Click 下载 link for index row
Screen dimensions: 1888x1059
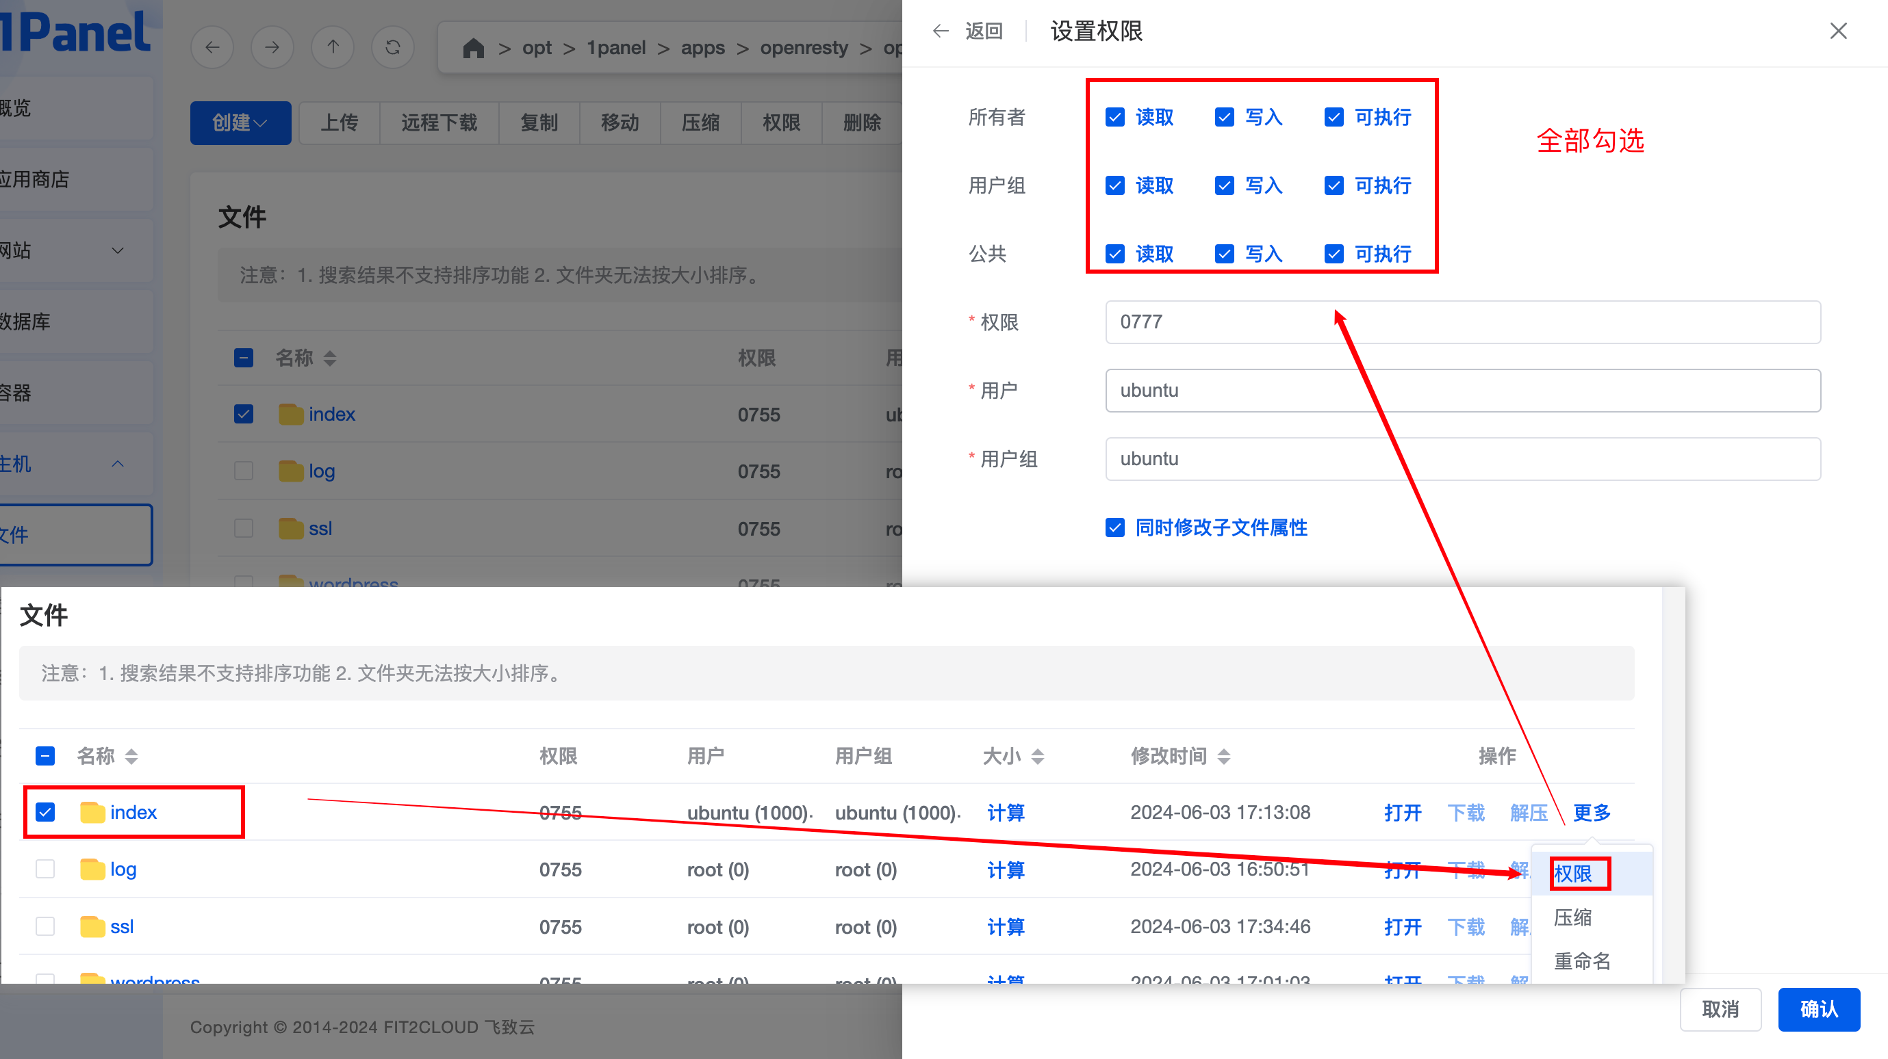tap(1466, 813)
